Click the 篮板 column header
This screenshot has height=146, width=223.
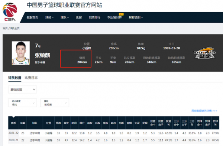[x=106, y=123]
